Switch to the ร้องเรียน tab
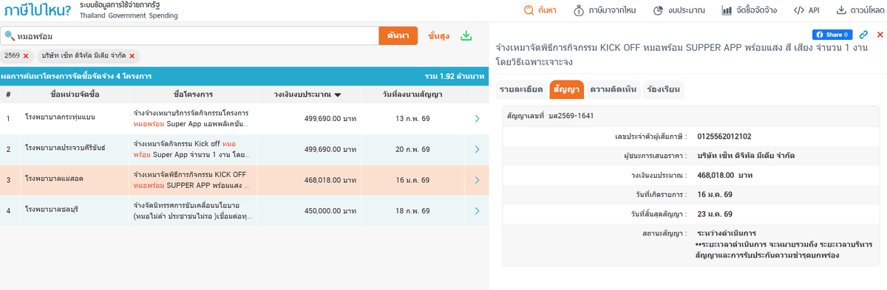 point(662,89)
